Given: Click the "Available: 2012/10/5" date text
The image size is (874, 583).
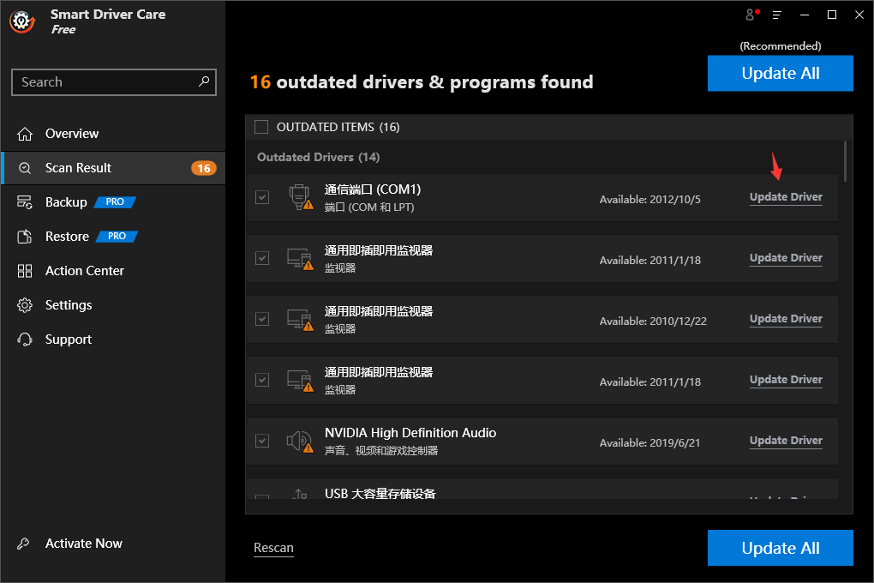Looking at the screenshot, I should click(650, 199).
